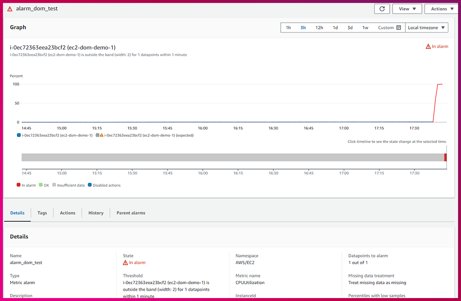Image resolution: width=461 pixels, height=301 pixels.
Task: Click the warning icon on expected band legend
Action: (101, 135)
